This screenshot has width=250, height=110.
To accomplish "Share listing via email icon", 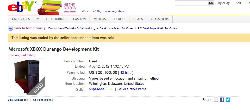I will tap(216, 100).
